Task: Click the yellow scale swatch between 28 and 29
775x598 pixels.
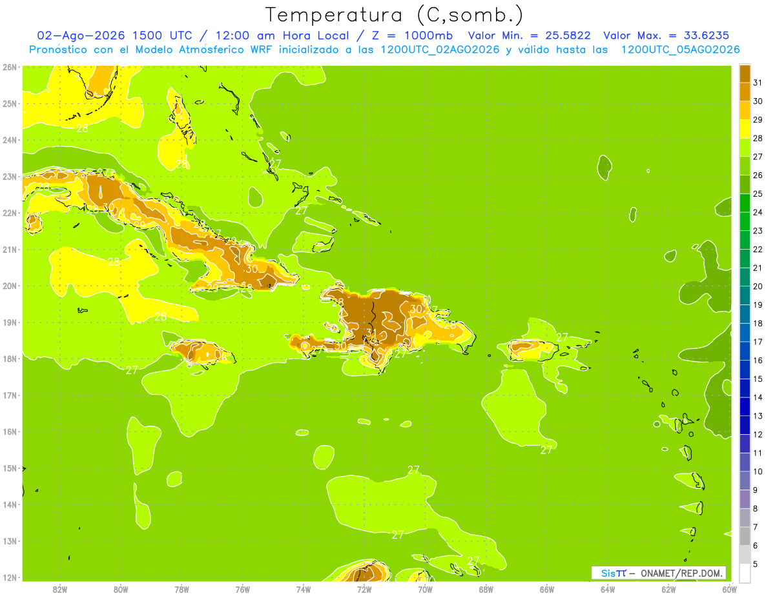Action: coord(745,128)
